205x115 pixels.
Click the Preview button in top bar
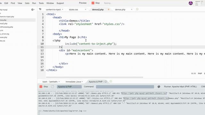click(x=83, y=3)
